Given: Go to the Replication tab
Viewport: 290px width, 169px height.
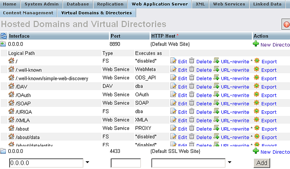Looking at the screenshot, I should tap(110, 4).
